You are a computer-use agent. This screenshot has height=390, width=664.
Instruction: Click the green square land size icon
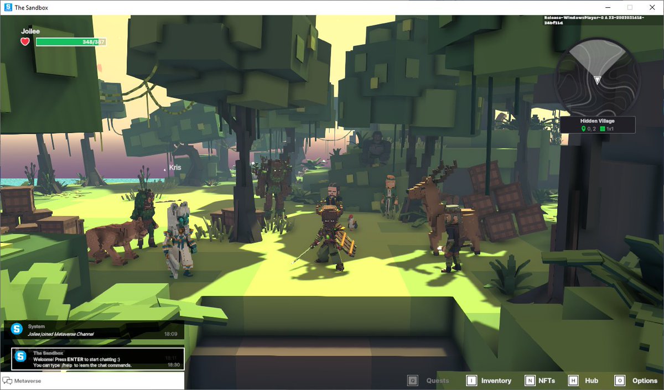pyautogui.click(x=603, y=129)
